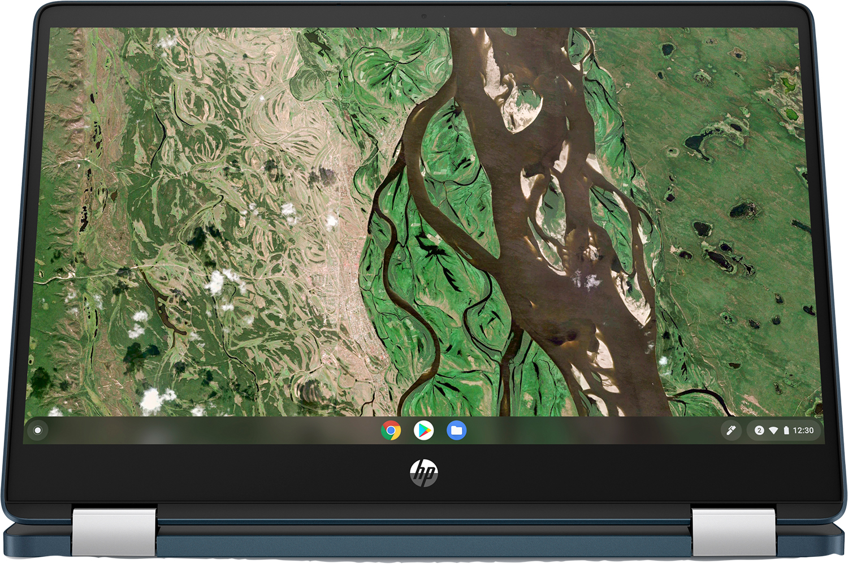Click the Wi-Fi status icon
Viewport: 848px width, 564px height.
click(x=773, y=431)
